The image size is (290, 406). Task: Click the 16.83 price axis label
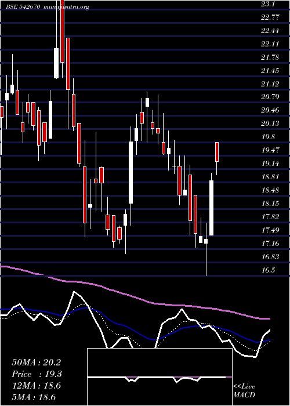270,256
